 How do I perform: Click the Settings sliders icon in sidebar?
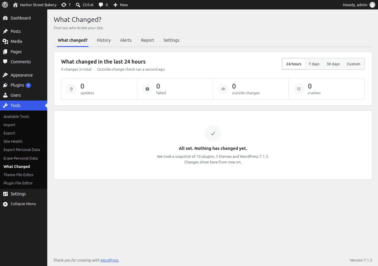tap(5, 194)
